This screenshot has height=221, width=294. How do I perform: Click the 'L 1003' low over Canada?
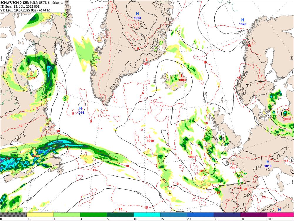pyautogui.click(x=31, y=76)
